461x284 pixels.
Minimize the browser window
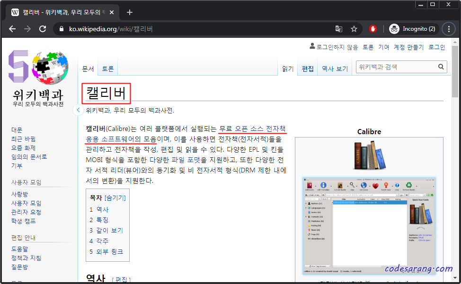coord(421,4)
